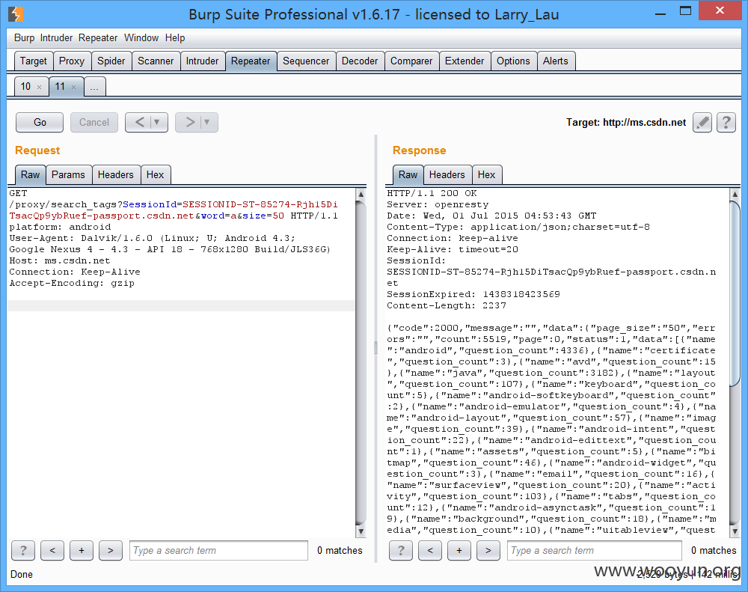Open the forward history dropdown arrow

click(x=207, y=122)
